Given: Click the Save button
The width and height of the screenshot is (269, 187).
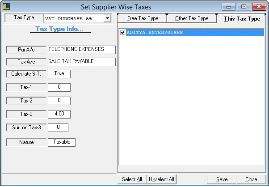Looking at the screenshot, I should tap(222, 179).
